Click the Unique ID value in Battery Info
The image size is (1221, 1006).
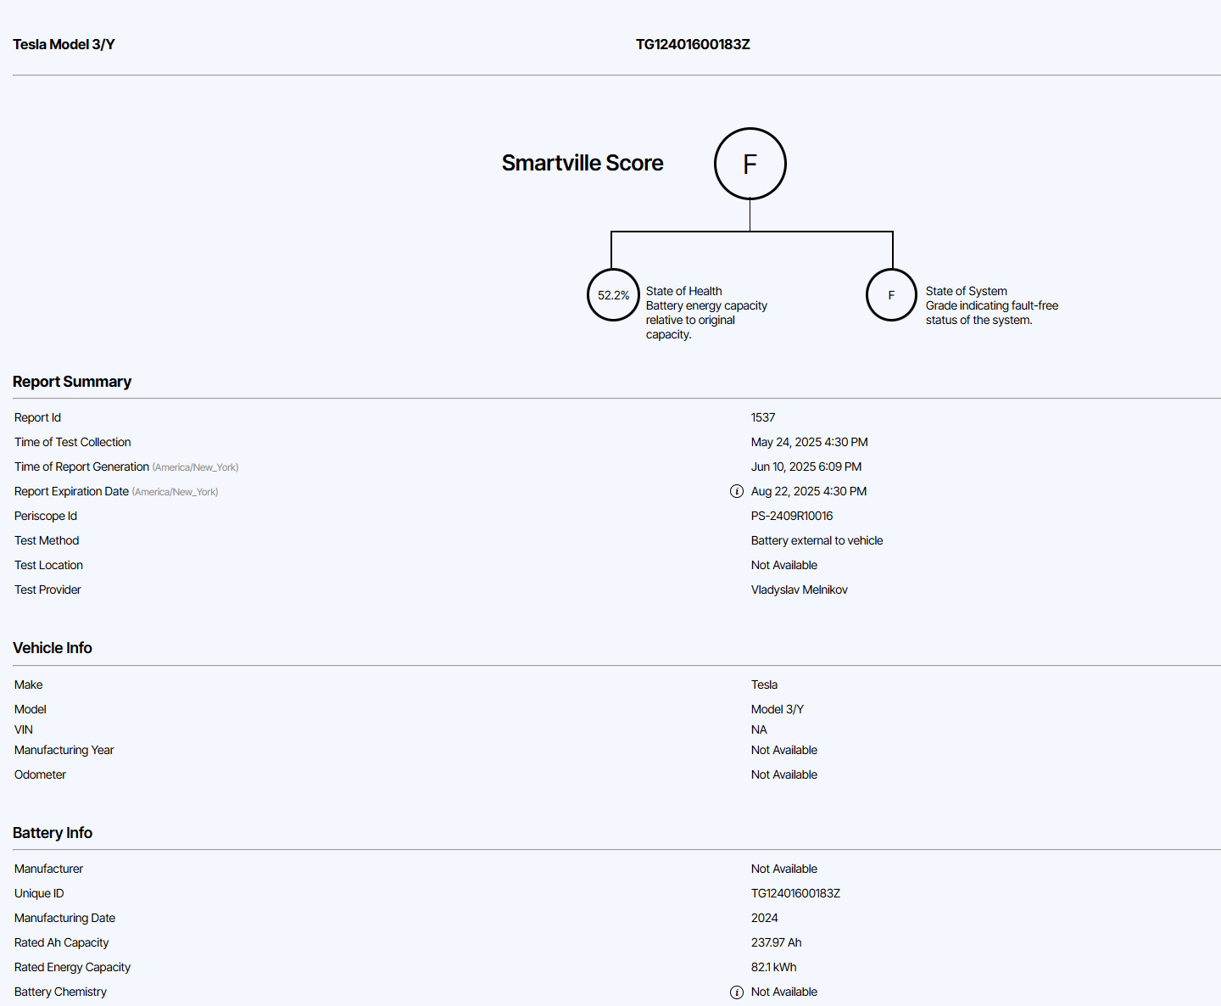pos(795,893)
